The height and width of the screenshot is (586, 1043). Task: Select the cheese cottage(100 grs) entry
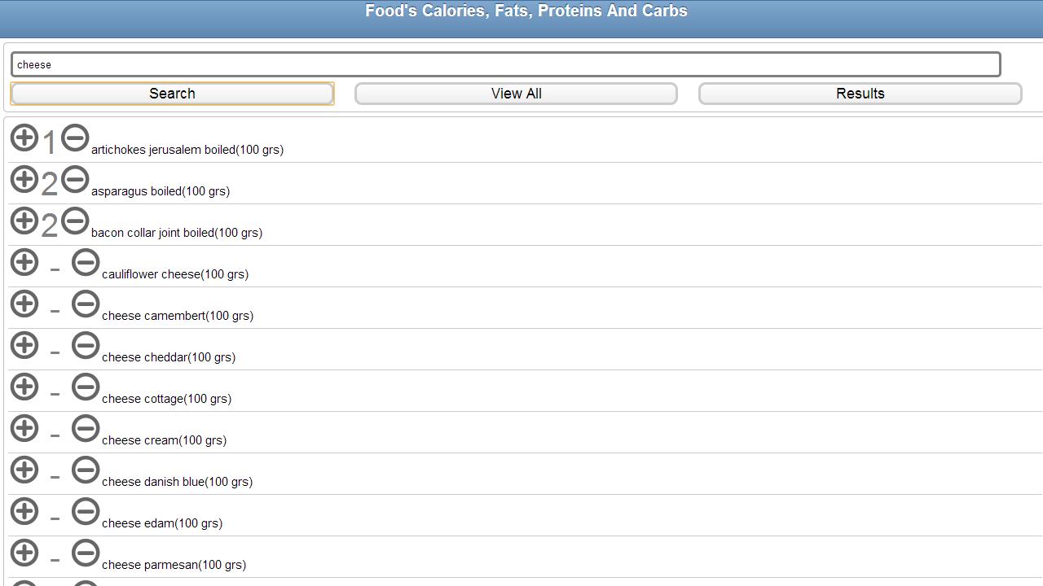165,398
